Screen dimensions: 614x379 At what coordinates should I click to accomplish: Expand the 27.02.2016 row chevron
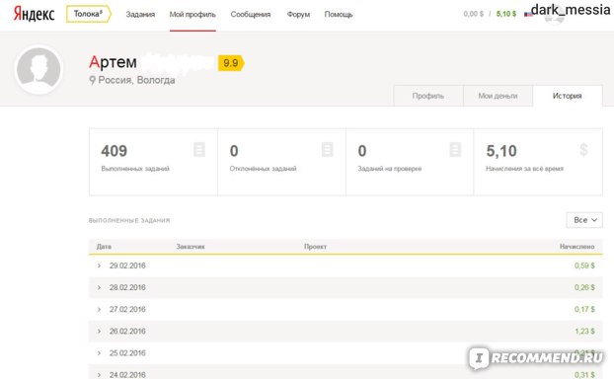[x=99, y=310]
